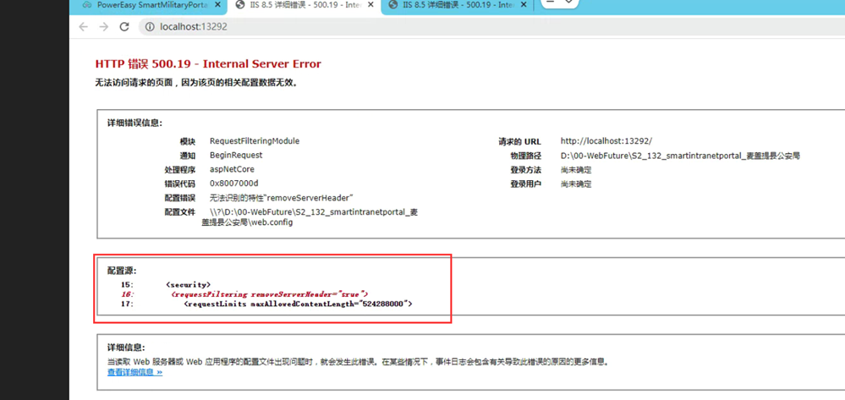Click the browser forward arrow
The height and width of the screenshot is (400, 845).
(x=103, y=27)
